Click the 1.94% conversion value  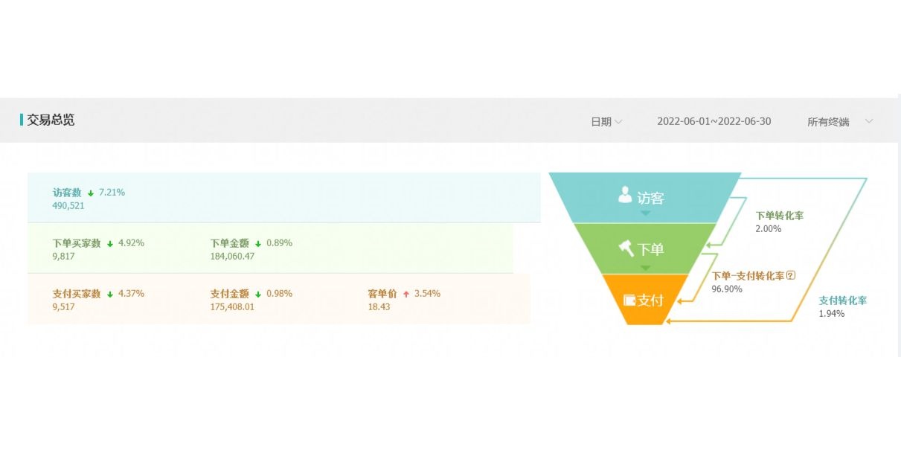(832, 314)
